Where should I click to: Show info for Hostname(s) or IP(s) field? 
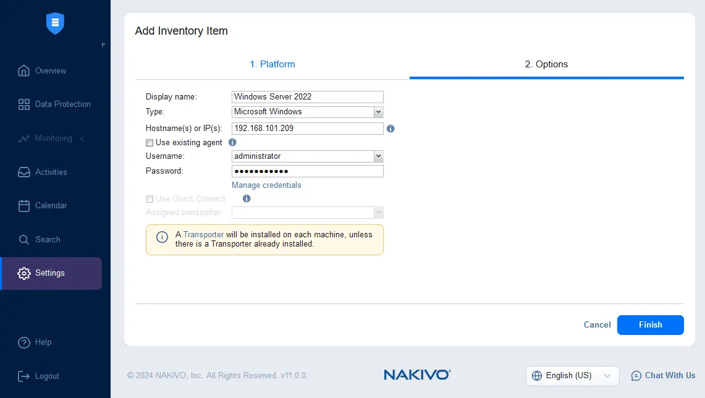pyautogui.click(x=390, y=129)
